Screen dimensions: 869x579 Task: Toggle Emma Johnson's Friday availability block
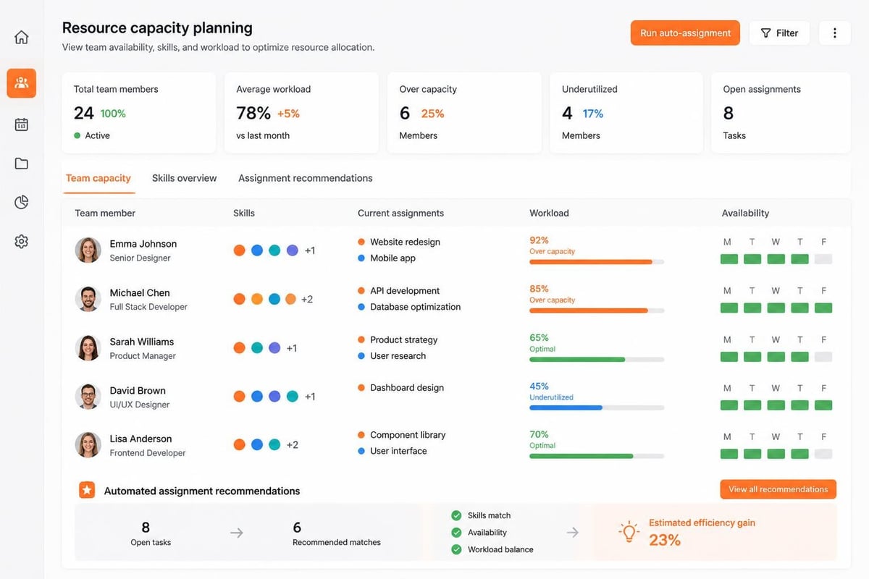(x=823, y=259)
